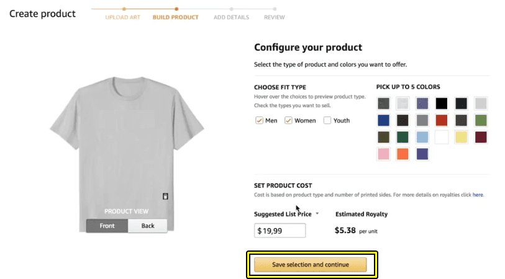Open the Review step
This screenshot has width=505, height=279.
[x=275, y=17]
